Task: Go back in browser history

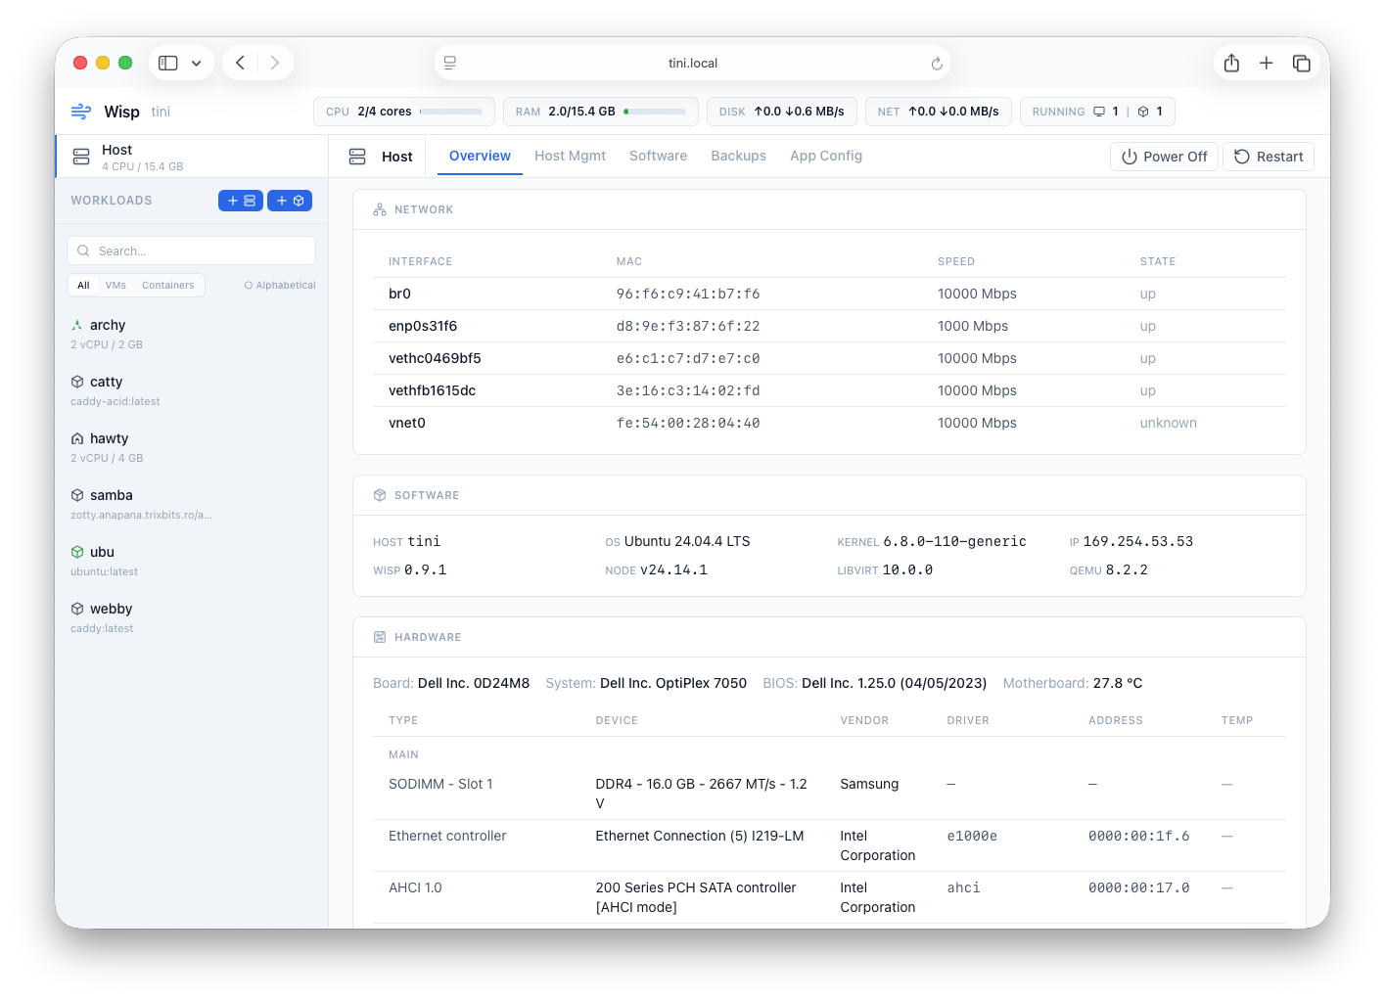Action: pyautogui.click(x=240, y=63)
